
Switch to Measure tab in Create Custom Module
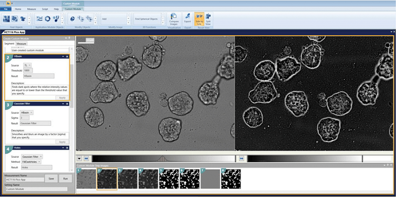(x=22, y=44)
